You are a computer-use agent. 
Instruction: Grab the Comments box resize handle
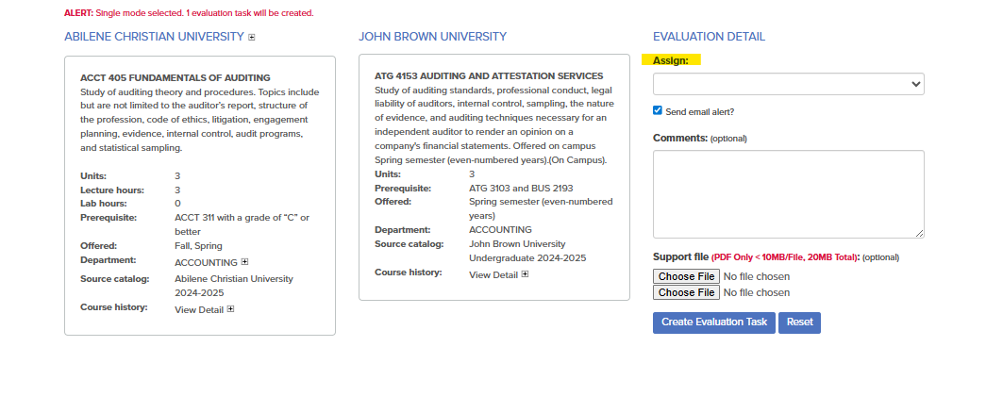click(x=919, y=233)
